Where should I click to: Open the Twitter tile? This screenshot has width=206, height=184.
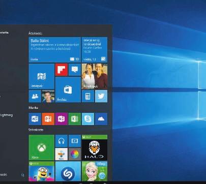pyautogui.click(x=101, y=96)
